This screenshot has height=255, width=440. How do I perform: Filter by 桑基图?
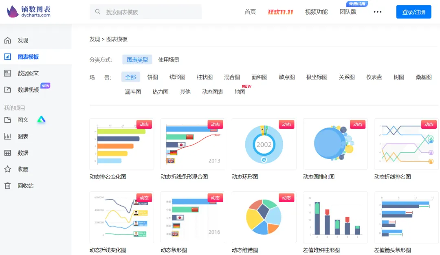(423, 77)
